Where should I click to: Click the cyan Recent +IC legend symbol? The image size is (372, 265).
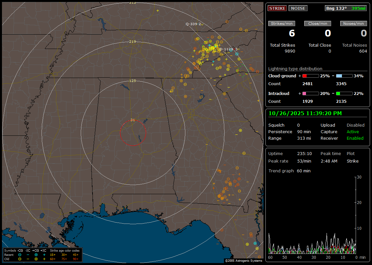point(44,255)
